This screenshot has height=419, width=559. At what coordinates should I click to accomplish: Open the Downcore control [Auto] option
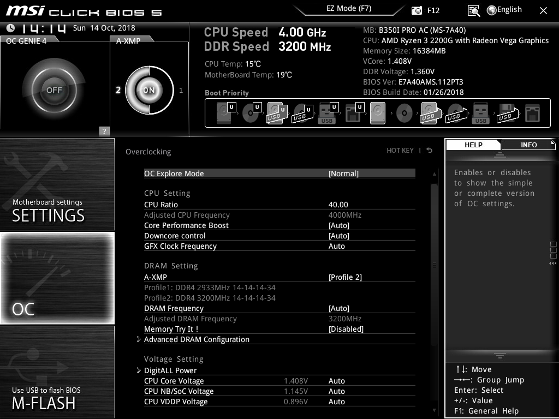(338, 236)
